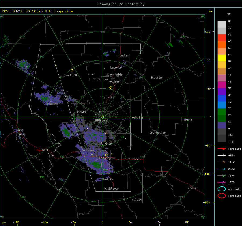Select the ThreeHills label
Image resolution: width=242 pixels, height=226 pixels.
pyautogui.click(x=135, y=117)
